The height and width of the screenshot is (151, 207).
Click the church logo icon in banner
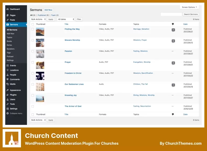[12, 138]
